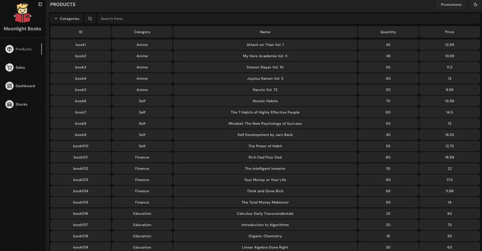Select the 'Atomic Habits' cell

(x=265, y=101)
